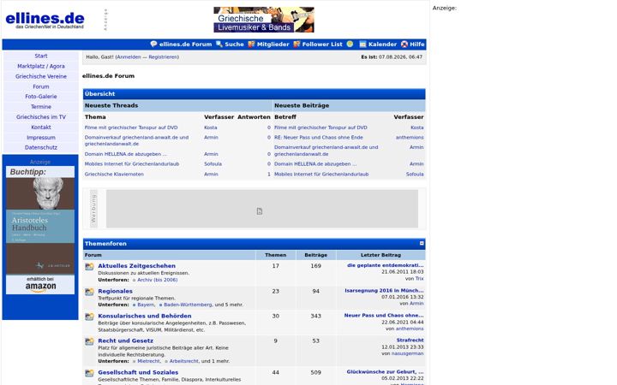The width and height of the screenshot is (617, 385).
Task: Click the folder icon of Konsularisches und Behörden
Action: (89, 317)
